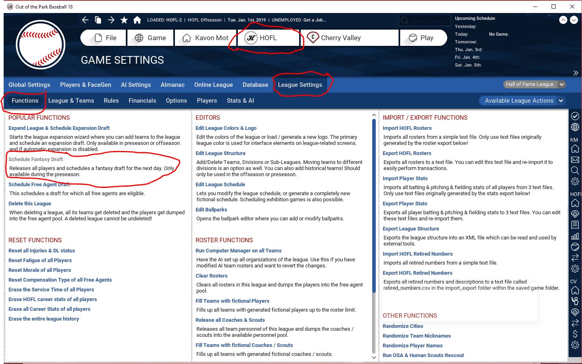The width and height of the screenshot is (582, 364).
Task: Open the Play menu button
Action: click(x=423, y=38)
